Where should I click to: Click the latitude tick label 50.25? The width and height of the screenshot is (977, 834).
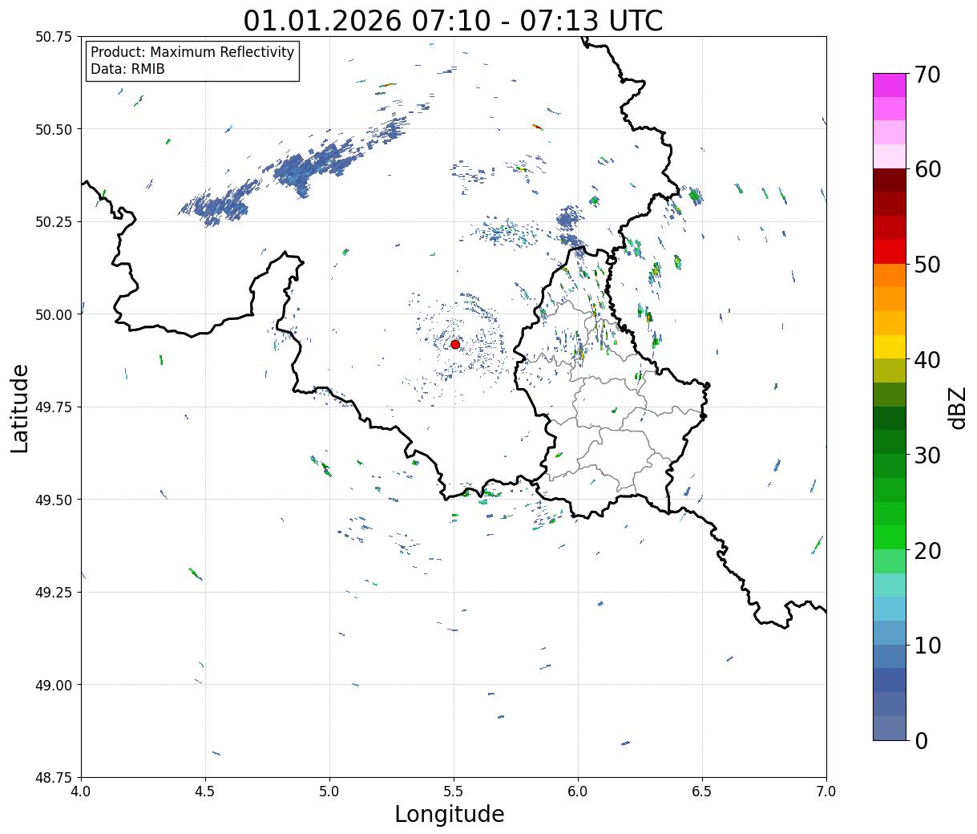coord(53,222)
